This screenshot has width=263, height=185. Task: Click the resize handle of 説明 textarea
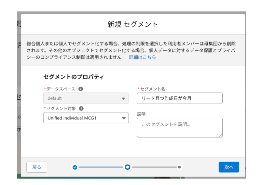[x=221, y=136]
